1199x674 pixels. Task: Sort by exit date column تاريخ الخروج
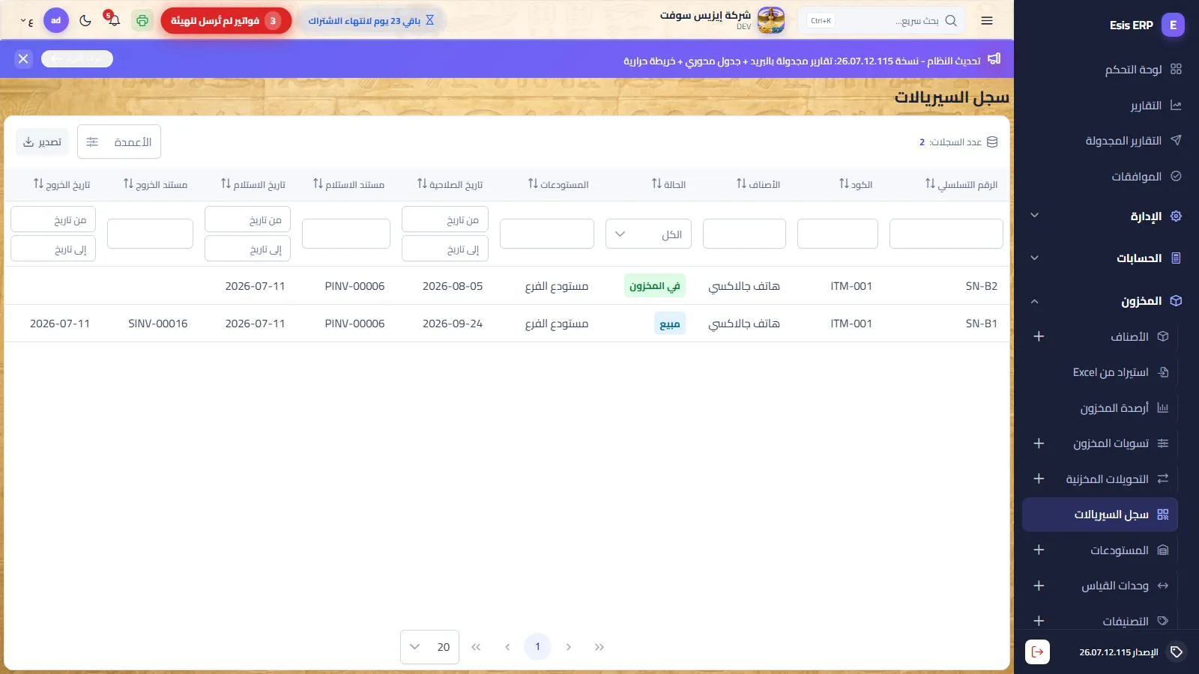[x=61, y=184]
